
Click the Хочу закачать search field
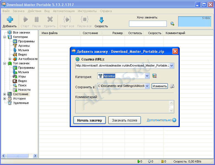coord(148,24)
